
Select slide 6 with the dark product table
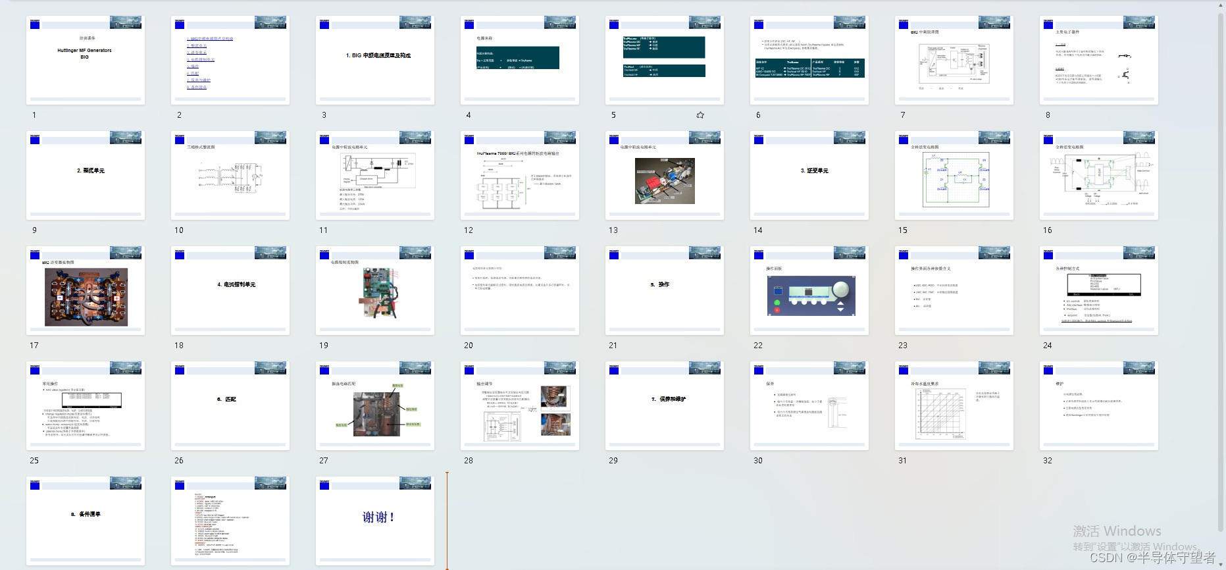coord(809,60)
